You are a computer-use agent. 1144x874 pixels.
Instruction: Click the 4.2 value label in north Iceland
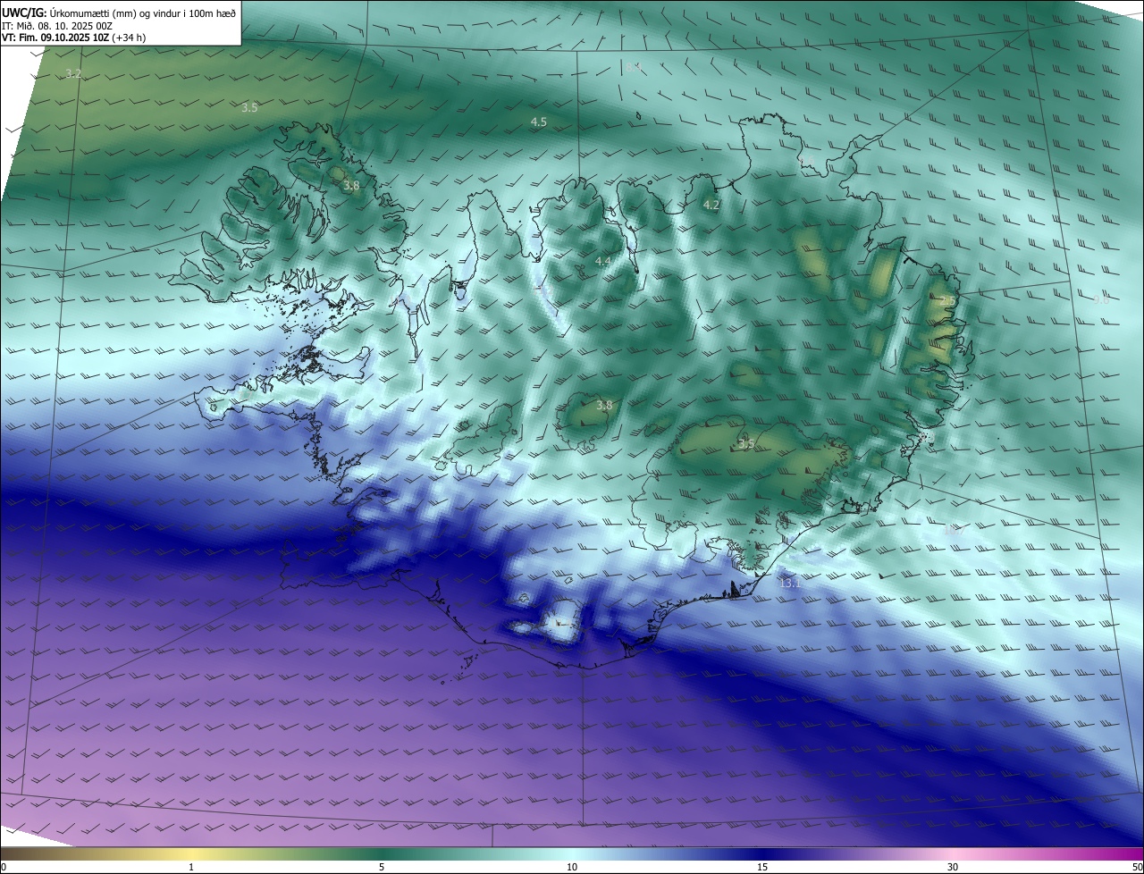pos(711,205)
